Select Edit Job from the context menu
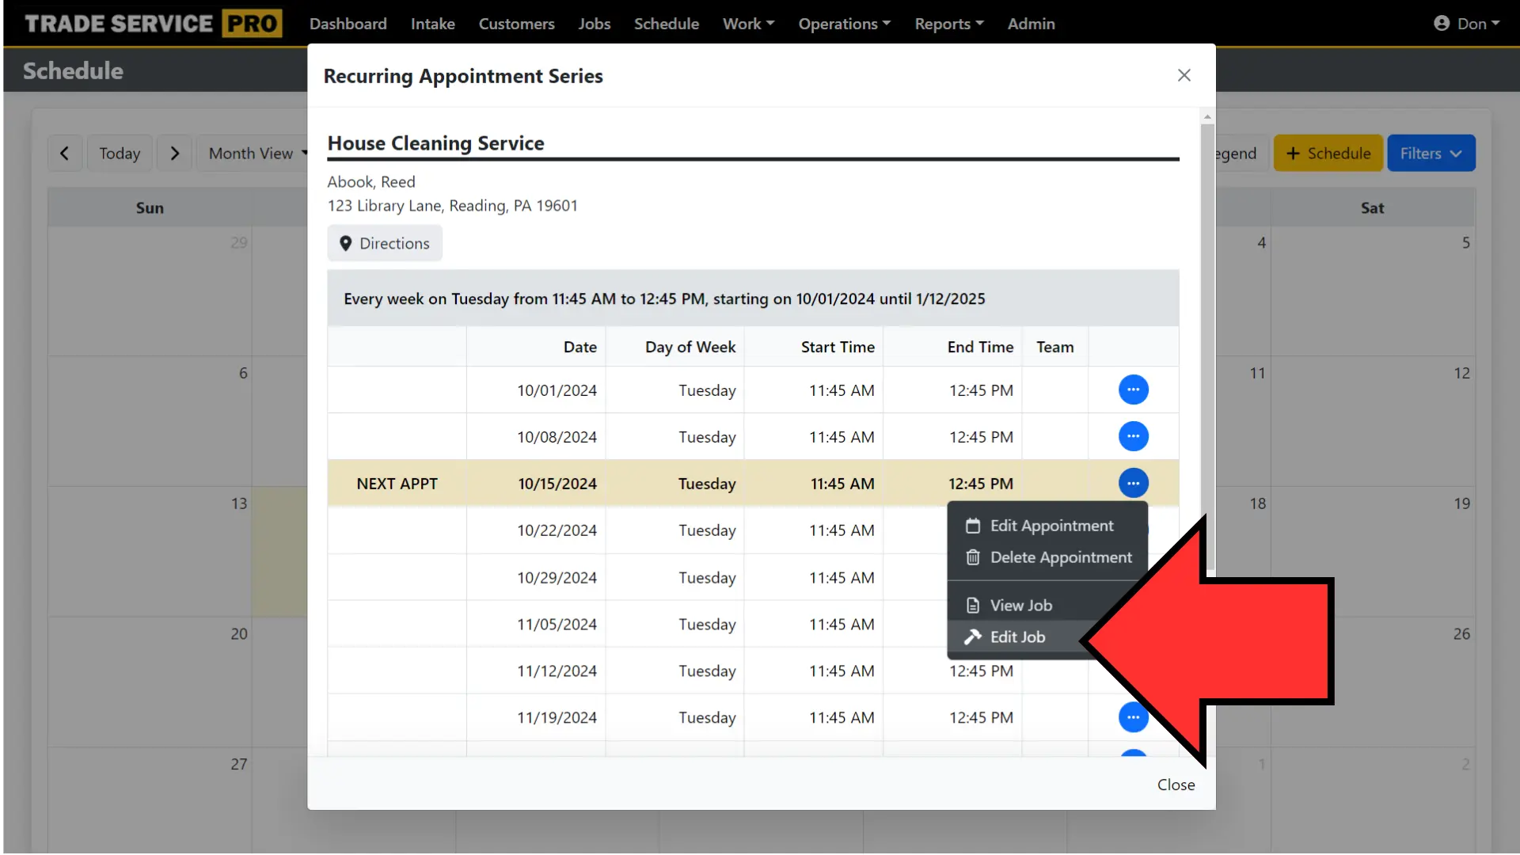Viewport: 1520px width, 855px height. point(1016,636)
